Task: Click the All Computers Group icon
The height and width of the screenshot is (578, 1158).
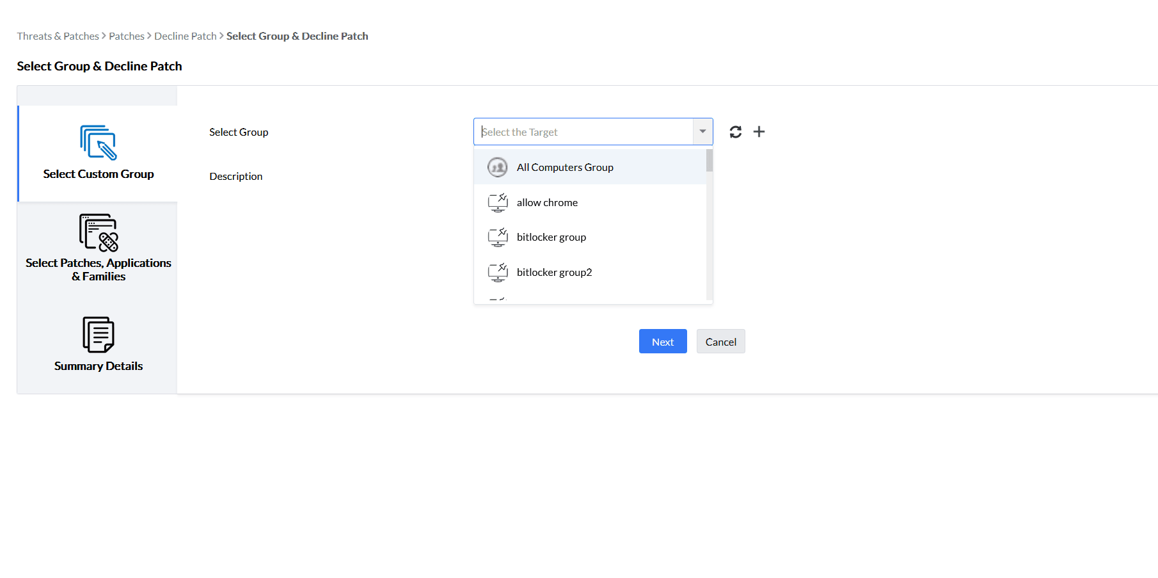Action: click(498, 167)
